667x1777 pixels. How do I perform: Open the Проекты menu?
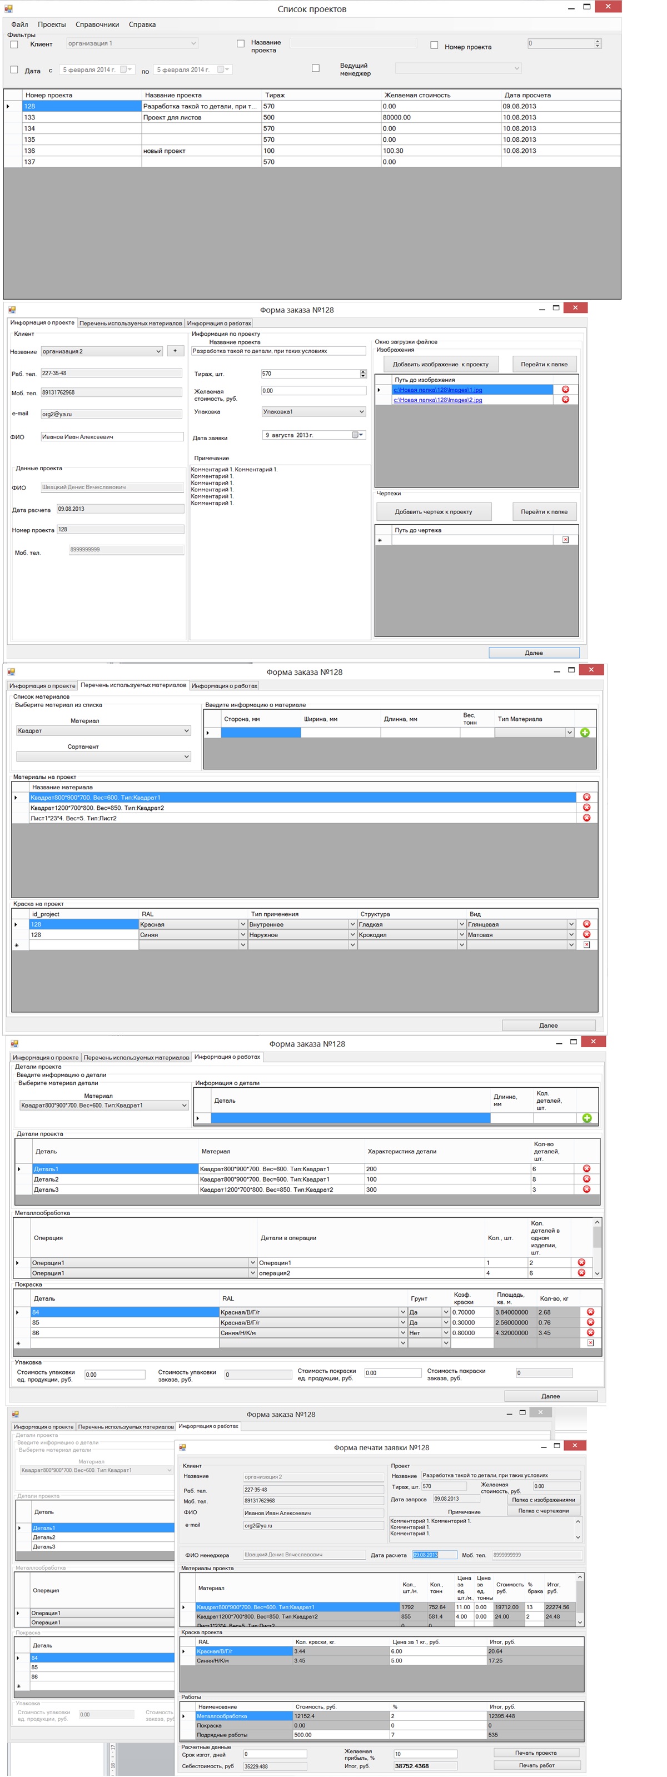52,24
